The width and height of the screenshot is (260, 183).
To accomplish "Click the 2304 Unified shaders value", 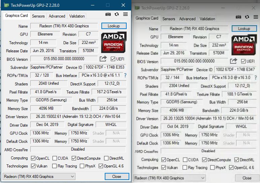I will click(x=179, y=86).
